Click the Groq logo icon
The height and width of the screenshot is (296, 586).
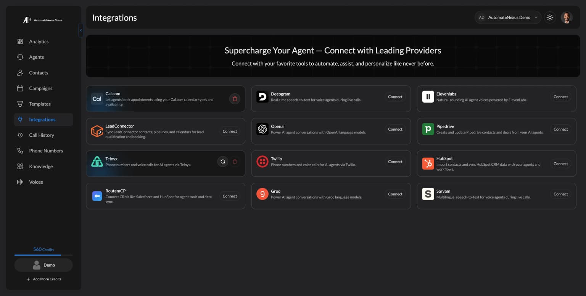click(262, 194)
